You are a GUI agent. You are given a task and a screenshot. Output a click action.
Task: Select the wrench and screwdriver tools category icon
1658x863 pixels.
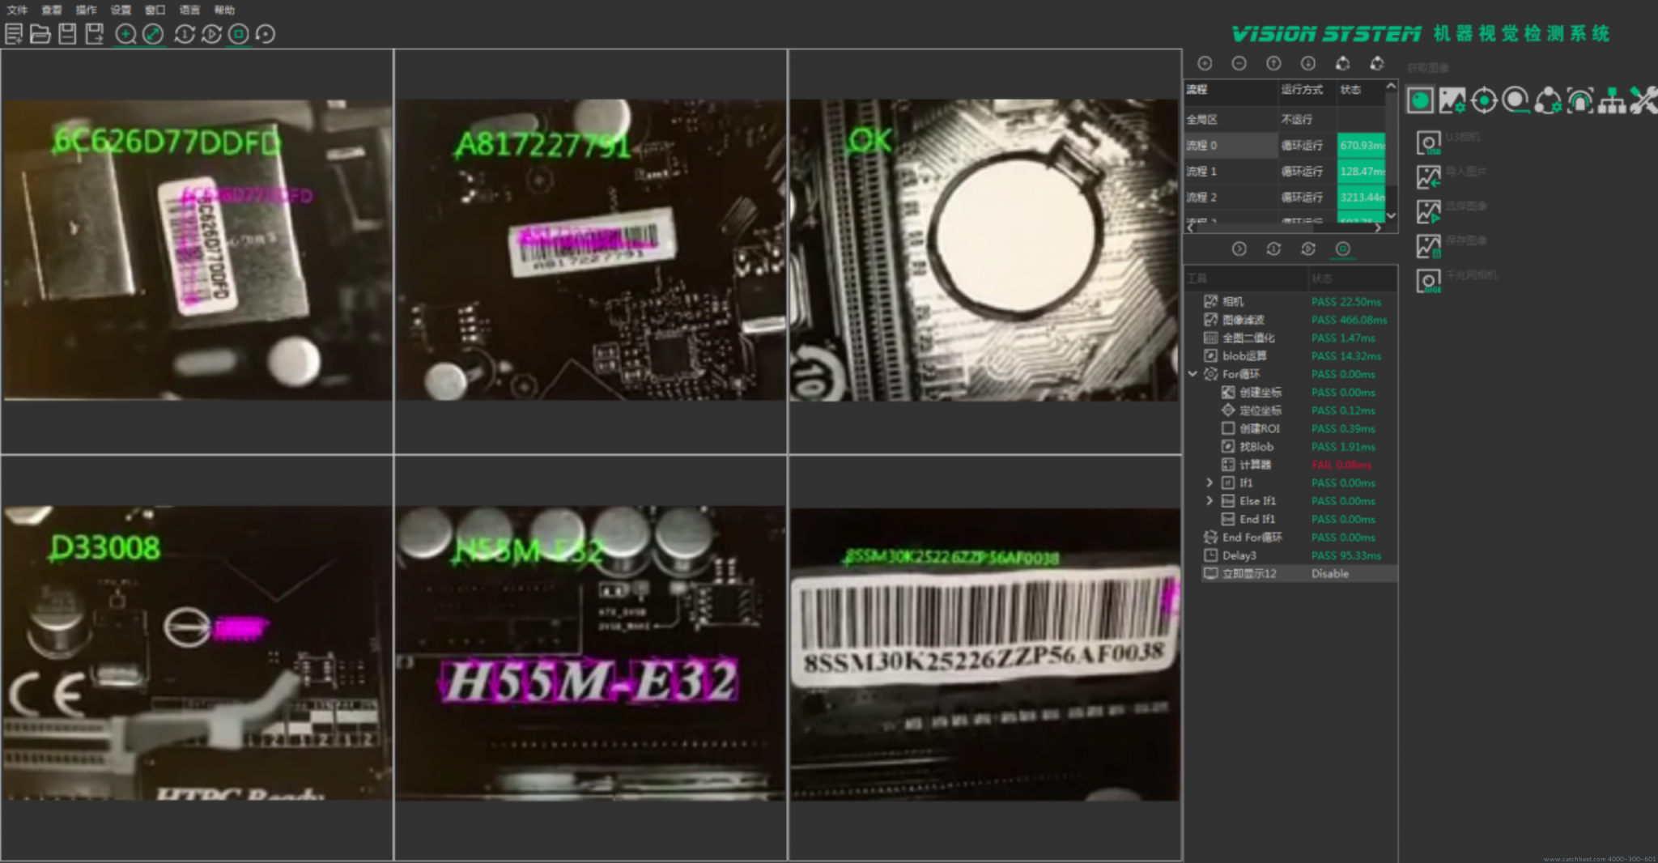pyautogui.click(x=1643, y=100)
